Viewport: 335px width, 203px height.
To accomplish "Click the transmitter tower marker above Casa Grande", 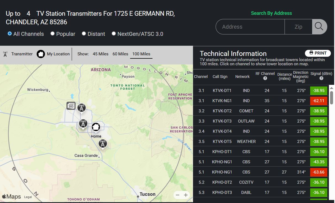I will point(103,144).
